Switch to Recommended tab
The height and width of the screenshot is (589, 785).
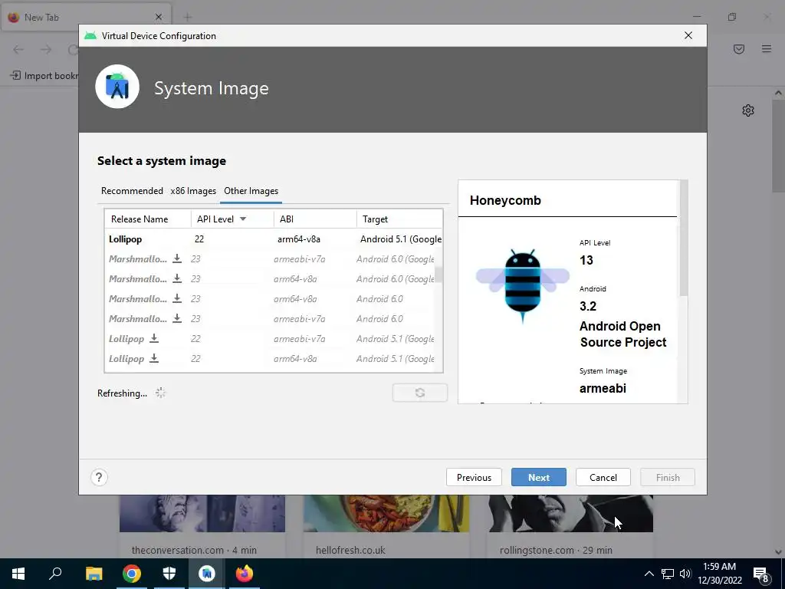132,191
